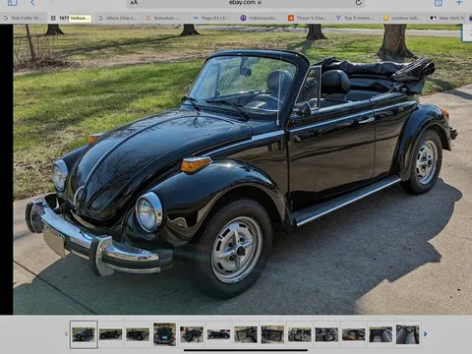Viewport: 472px width, 354px height.
Task: Select the eighth thumbnail in the strip
Action: coord(272,334)
